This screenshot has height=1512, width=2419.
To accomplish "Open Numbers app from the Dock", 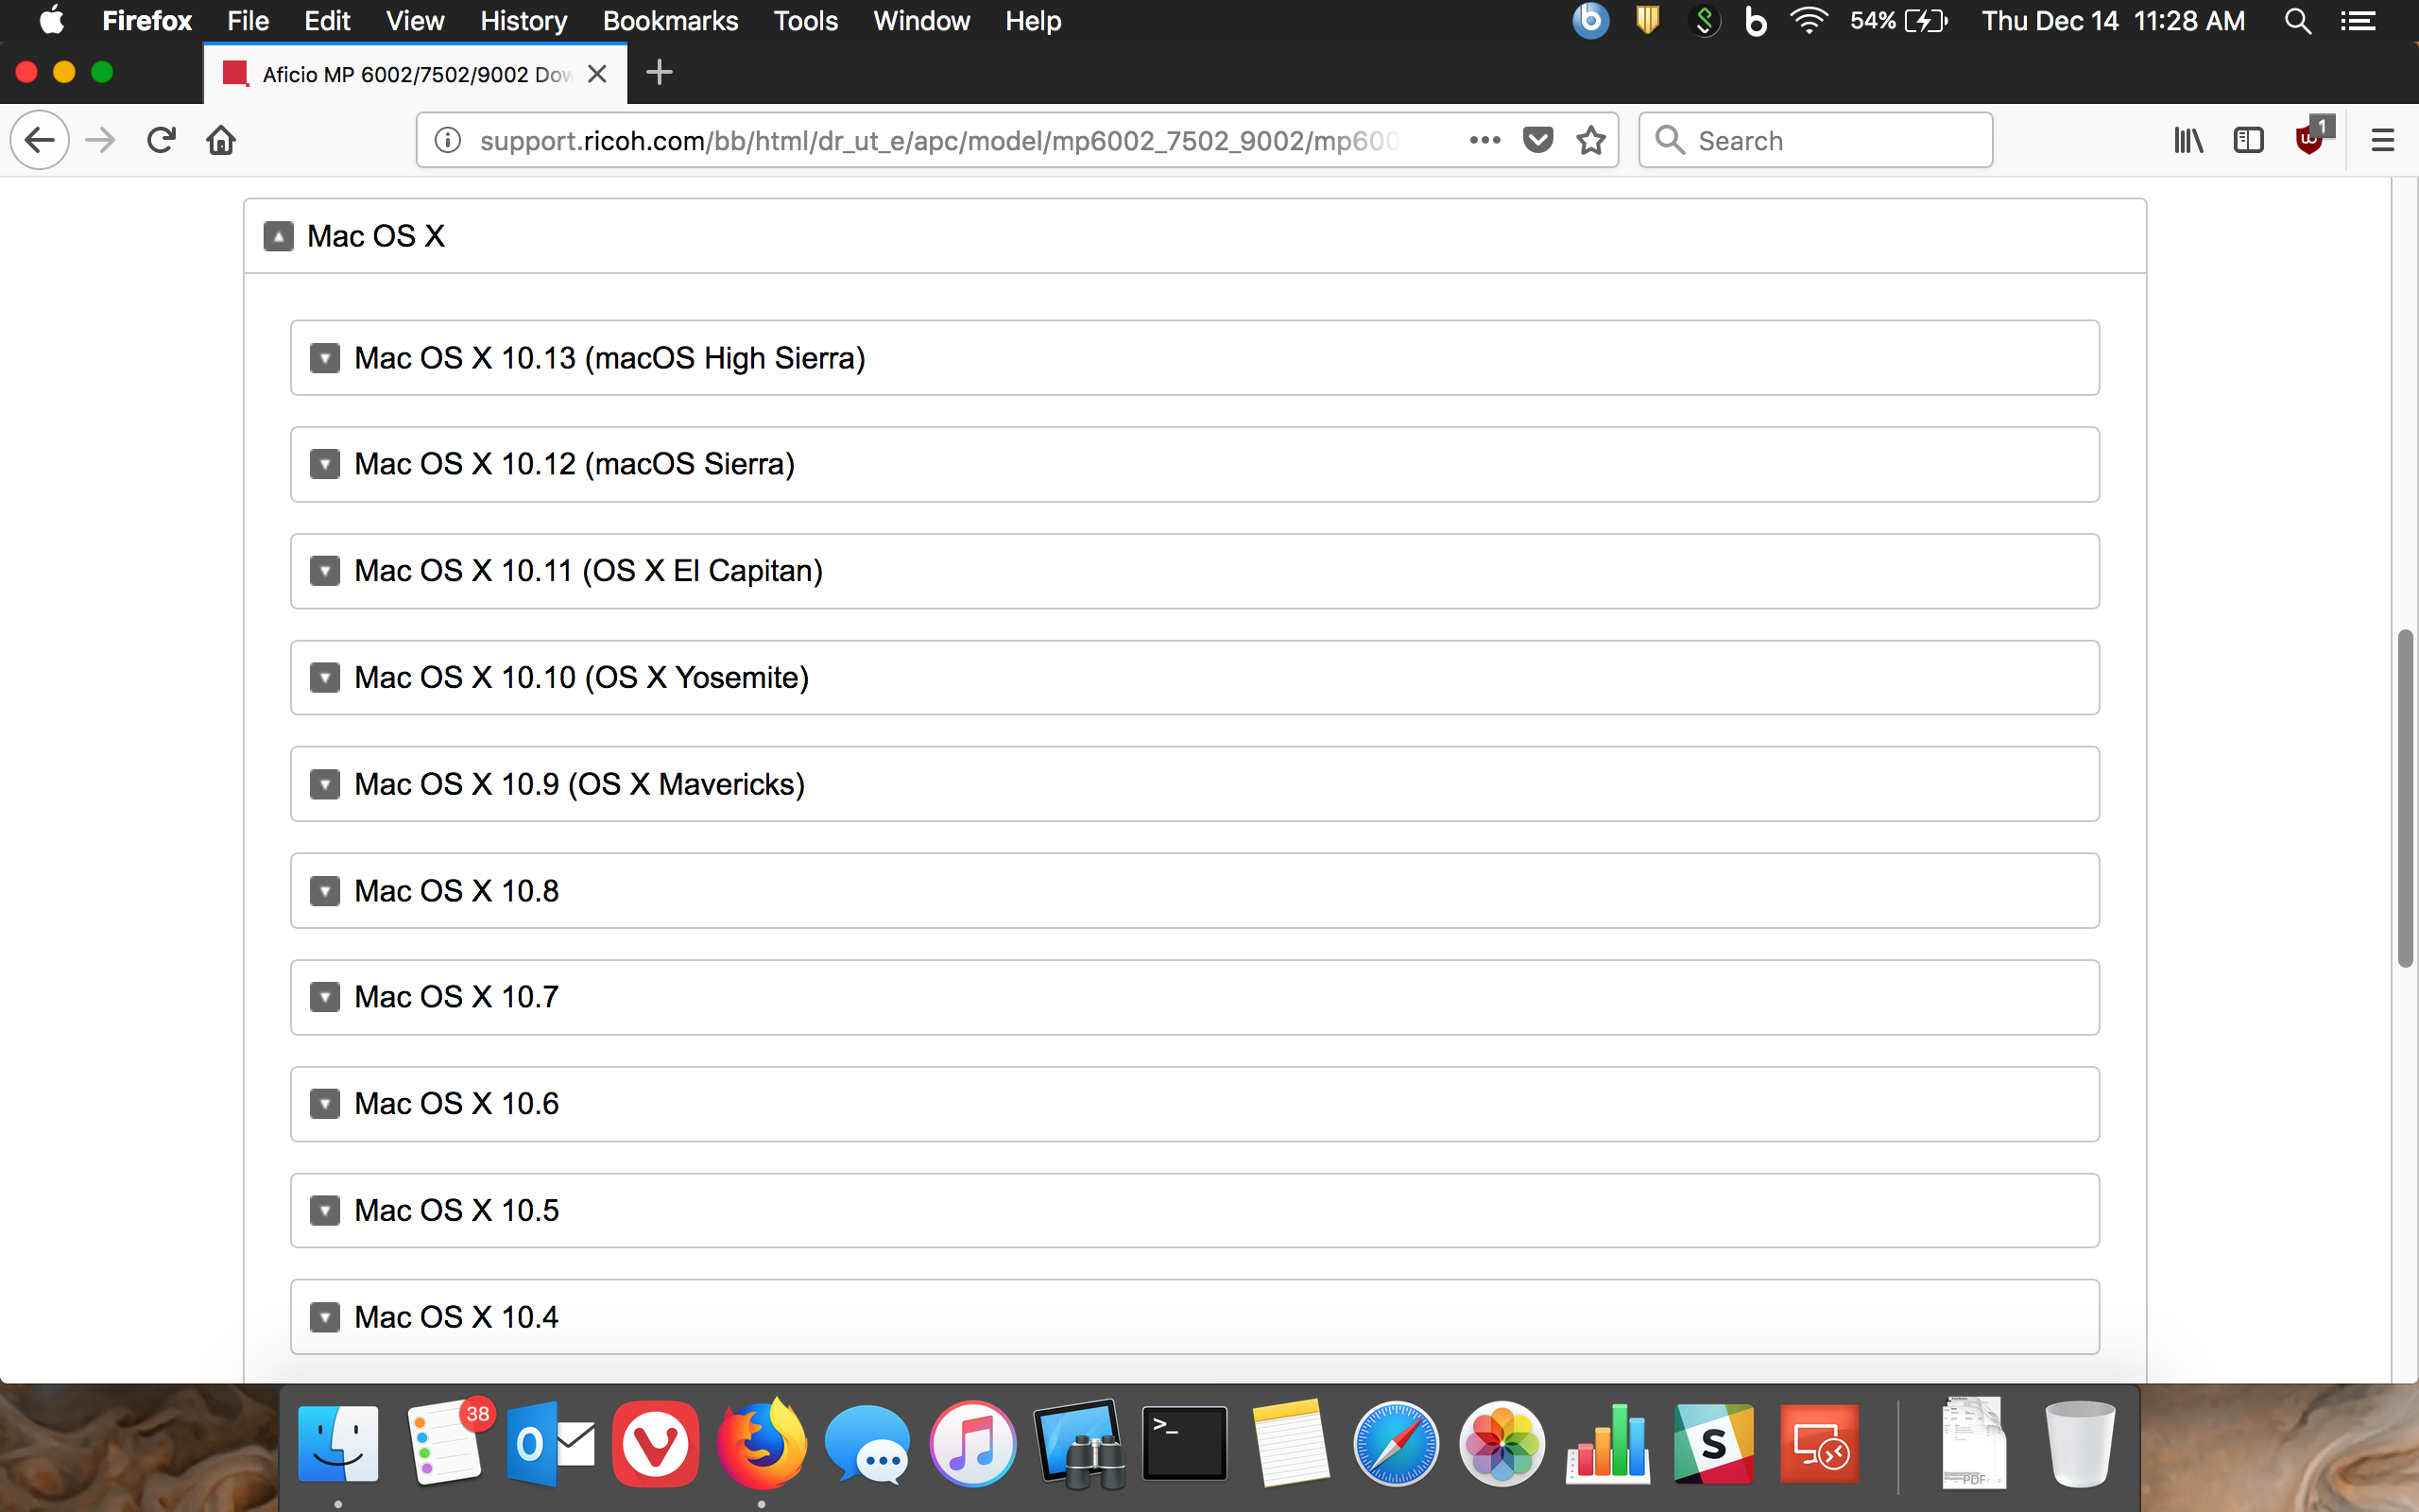I will click(1607, 1444).
